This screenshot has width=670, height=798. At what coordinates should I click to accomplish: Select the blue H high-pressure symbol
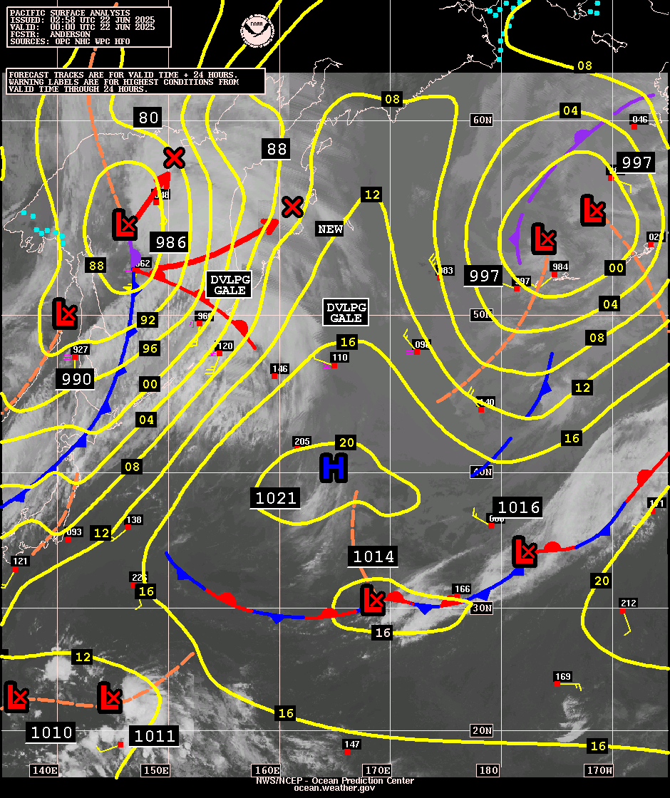tap(334, 468)
